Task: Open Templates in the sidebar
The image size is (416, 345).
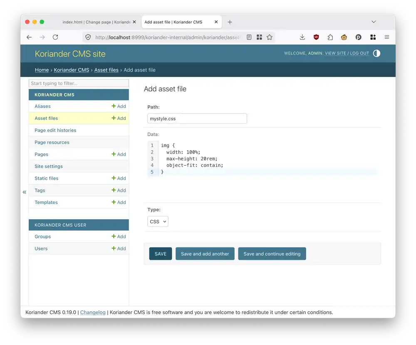Action: (46, 202)
